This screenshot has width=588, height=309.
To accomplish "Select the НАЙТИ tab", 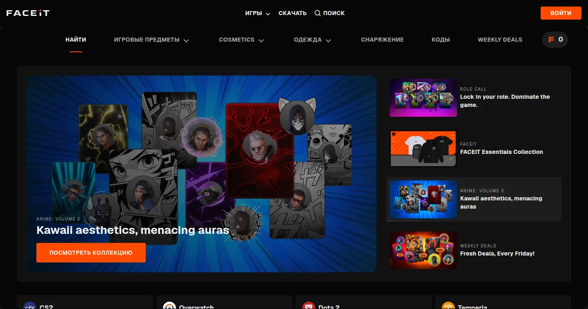I will tap(76, 40).
